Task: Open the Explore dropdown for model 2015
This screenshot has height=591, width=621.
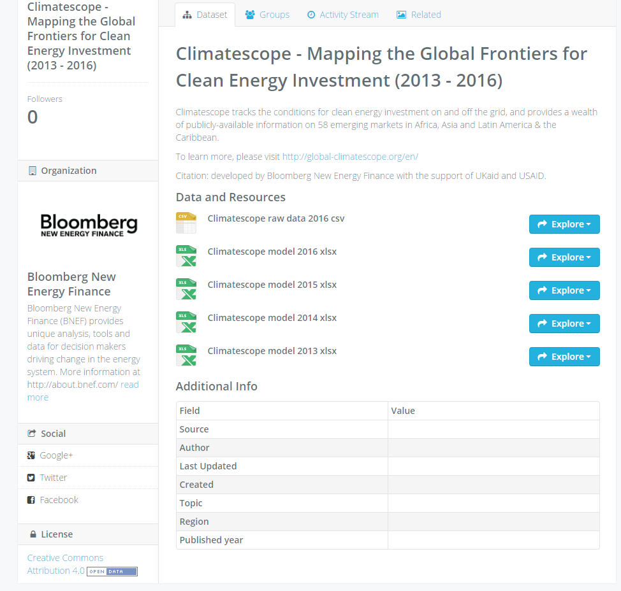Action: coord(564,290)
